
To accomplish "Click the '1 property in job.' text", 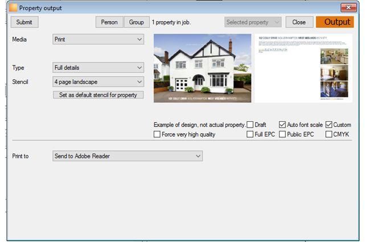I will click(171, 22).
